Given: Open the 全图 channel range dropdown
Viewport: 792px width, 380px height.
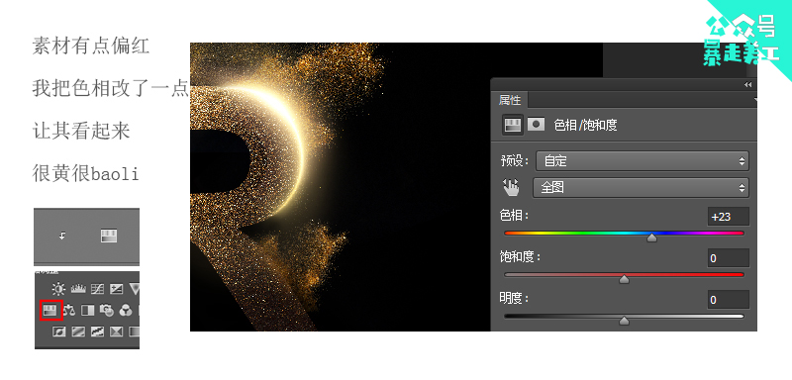Looking at the screenshot, I should coord(641,188).
